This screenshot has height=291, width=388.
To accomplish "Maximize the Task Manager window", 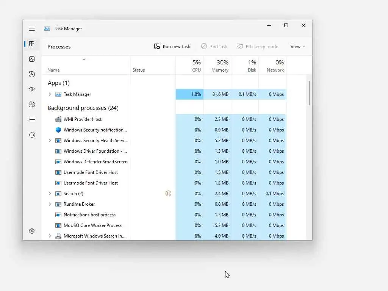I will 286,25.
